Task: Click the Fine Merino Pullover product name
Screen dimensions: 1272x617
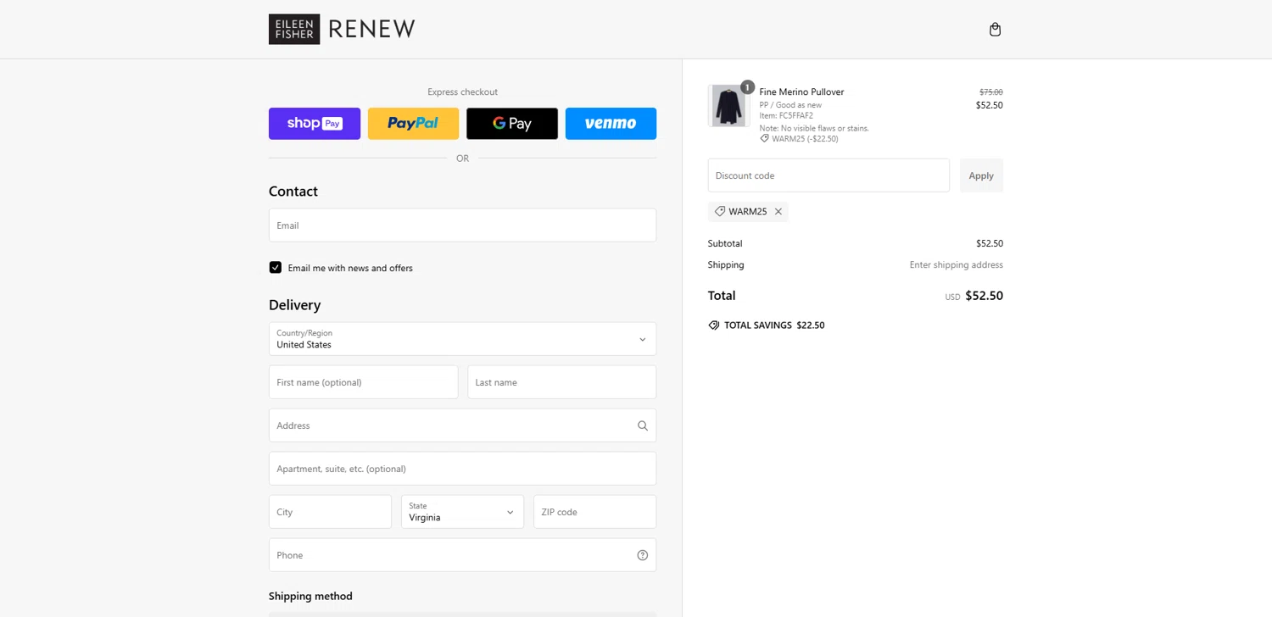Action: click(801, 92)
